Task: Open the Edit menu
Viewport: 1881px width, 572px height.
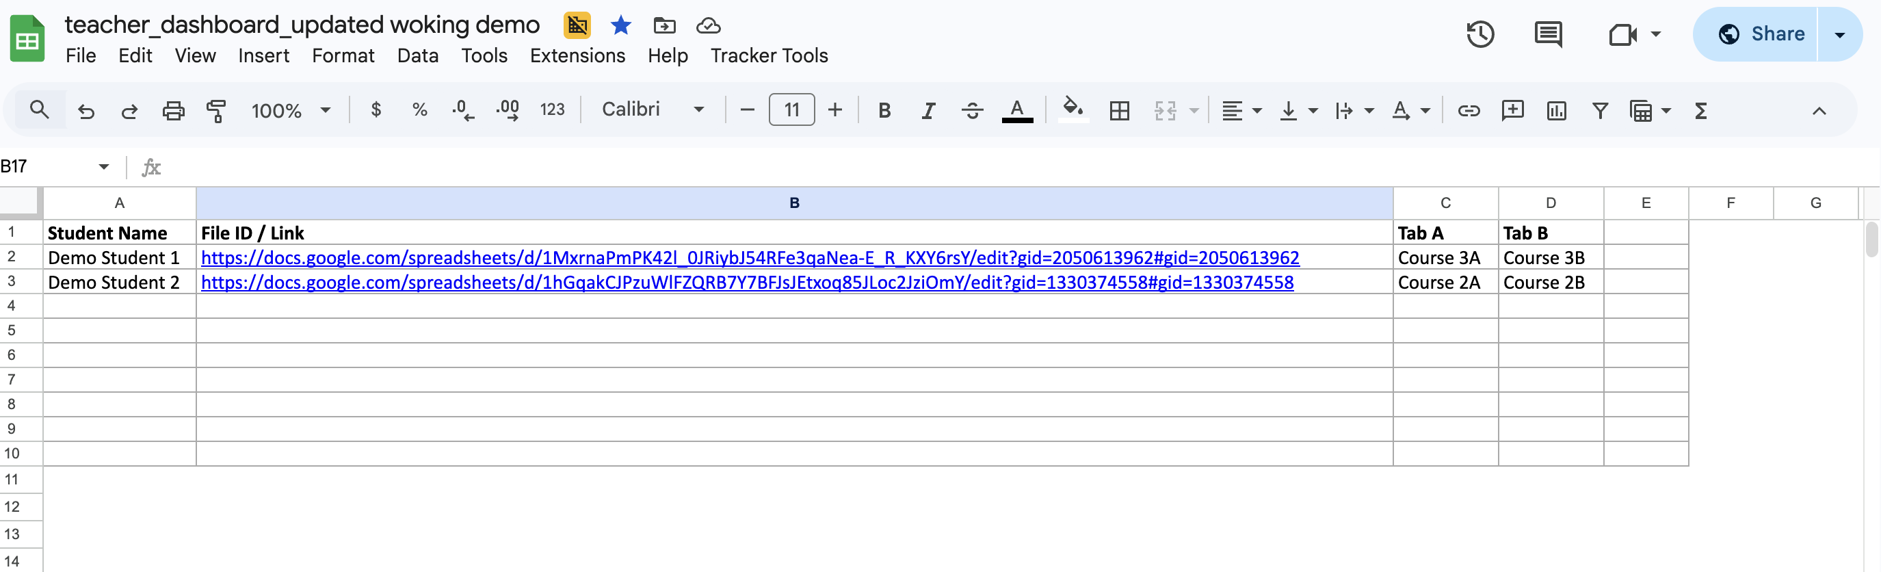Action: click(x=135, y=55)
